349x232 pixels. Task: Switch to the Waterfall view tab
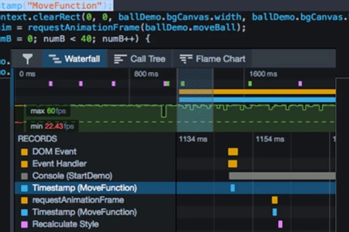pyautogui.click(x=74, y=59)
